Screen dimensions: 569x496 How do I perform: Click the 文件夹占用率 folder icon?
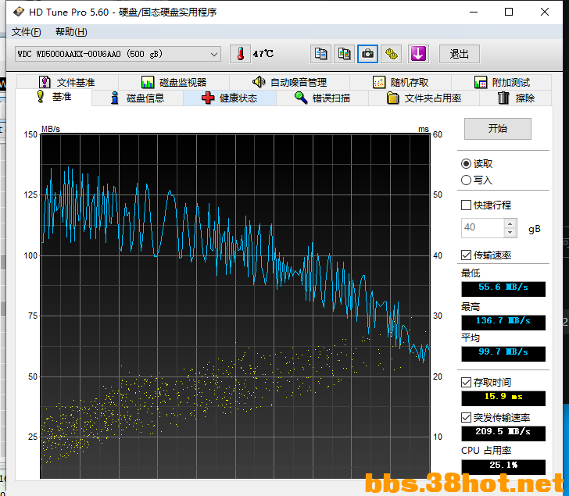pos(392,98)
